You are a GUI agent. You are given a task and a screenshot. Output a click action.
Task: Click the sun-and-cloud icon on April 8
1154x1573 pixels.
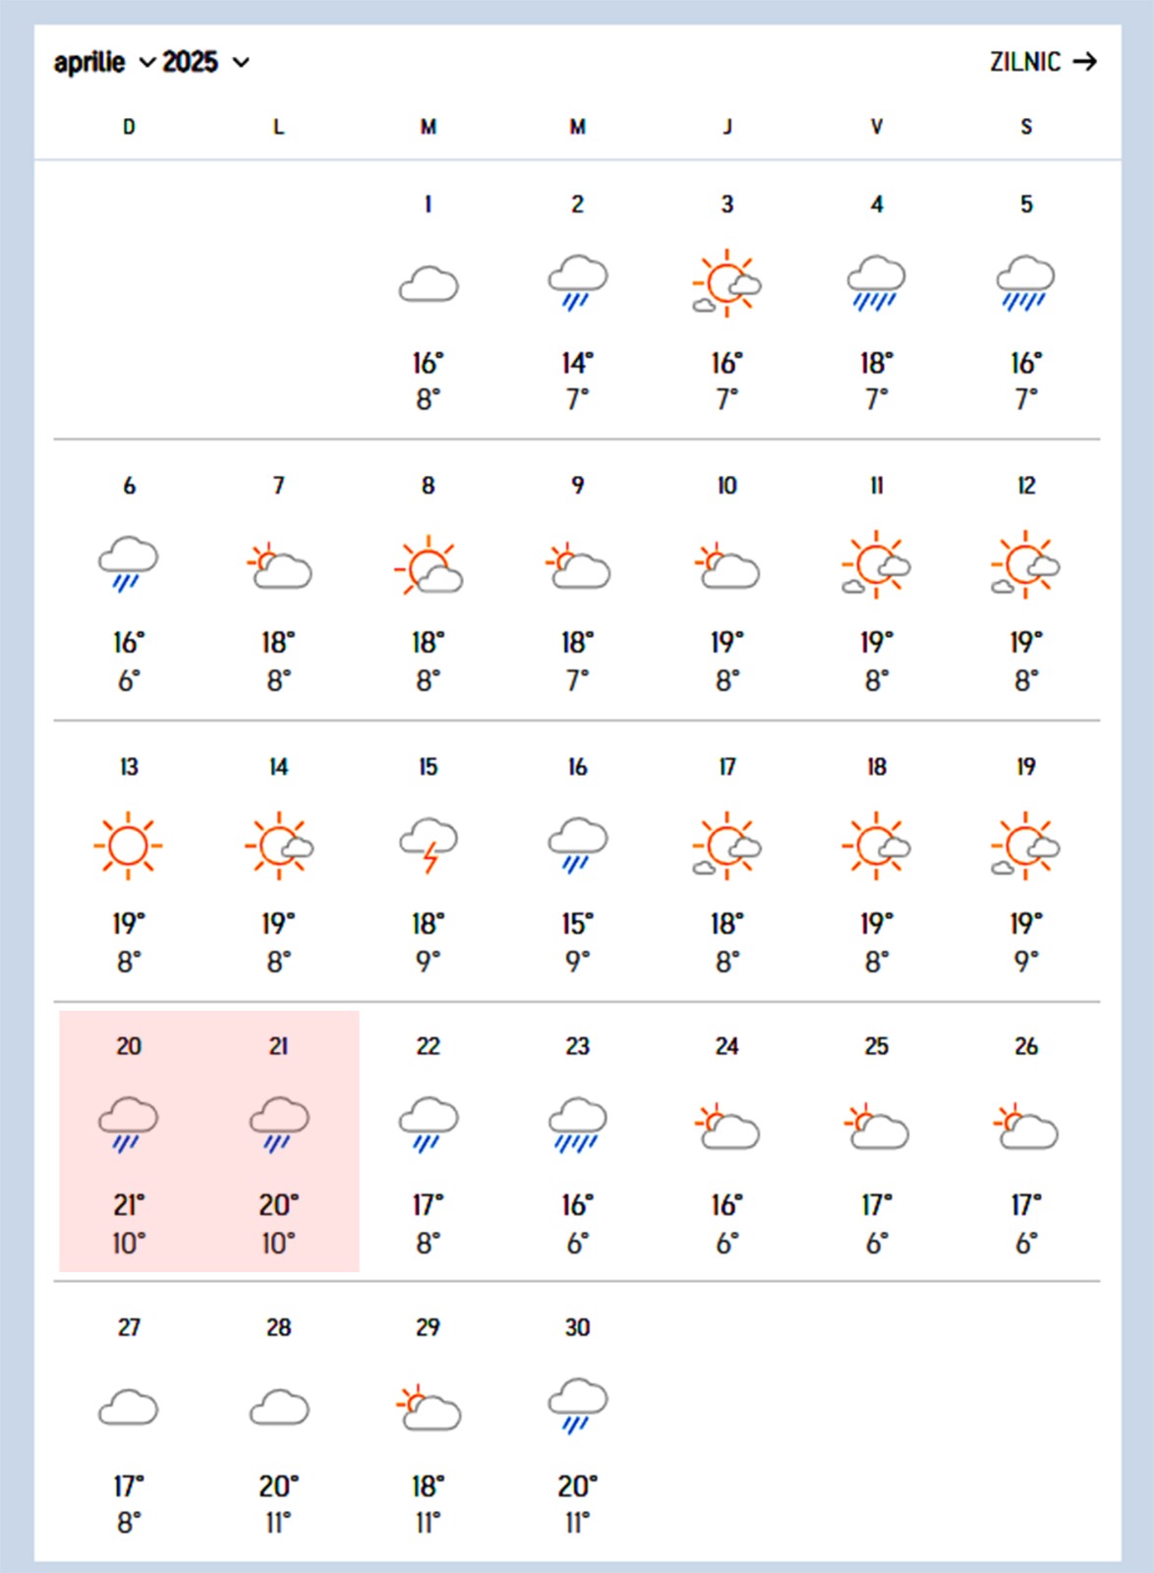(x=429, y=565)
